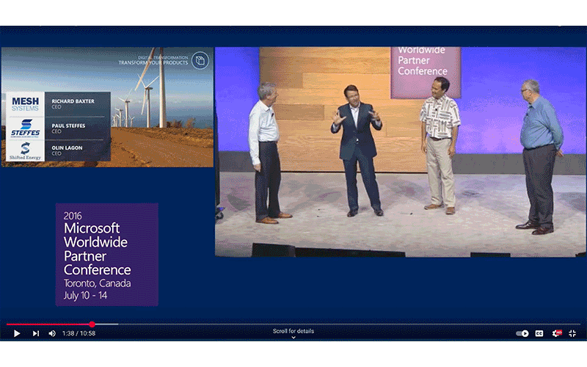Exit full screen mode
This screenshot has width=587, height=367.
point(573,333)
